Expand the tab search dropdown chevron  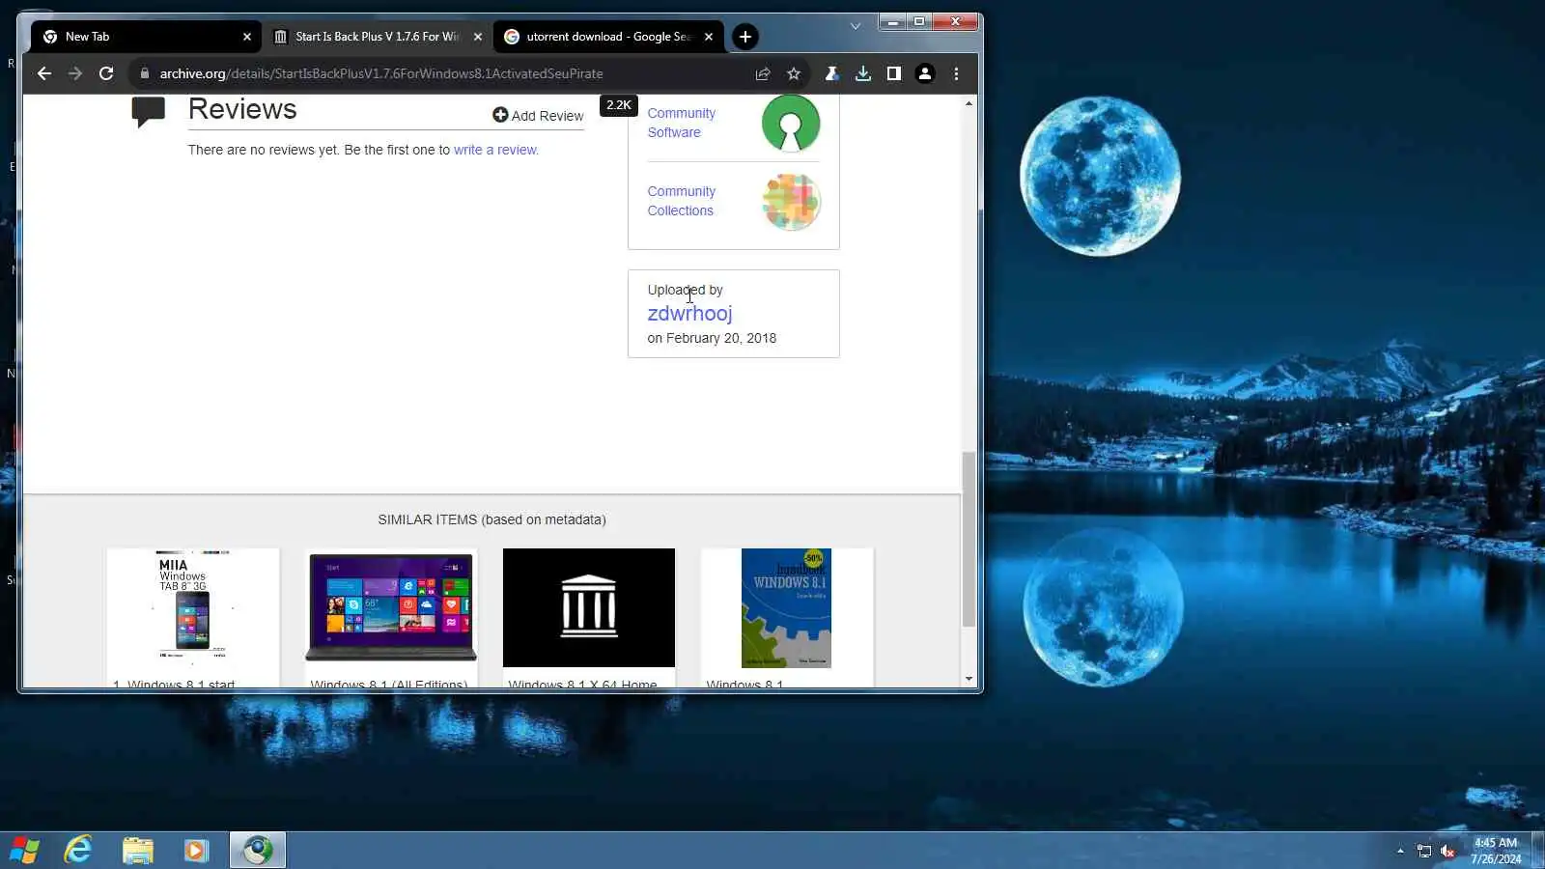856,26
